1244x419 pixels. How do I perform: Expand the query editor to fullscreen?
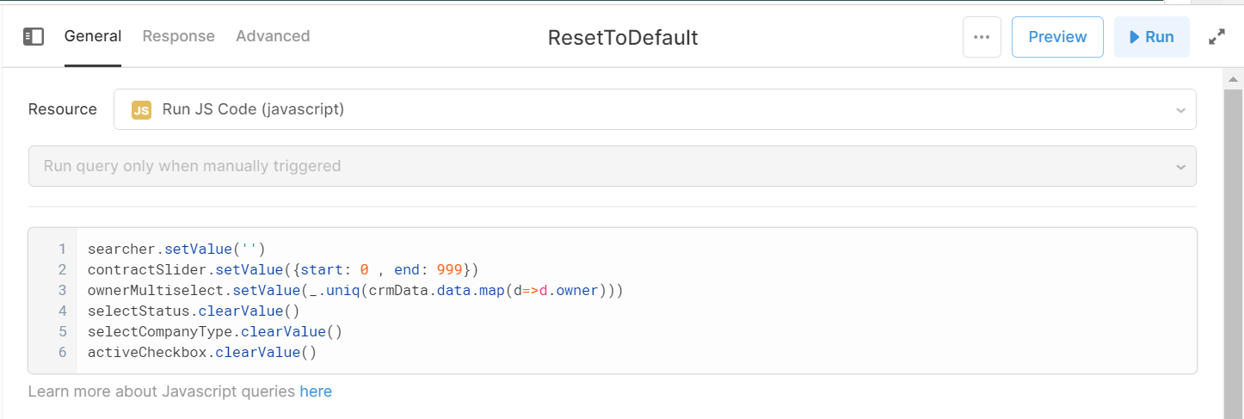click(1216, 37)
